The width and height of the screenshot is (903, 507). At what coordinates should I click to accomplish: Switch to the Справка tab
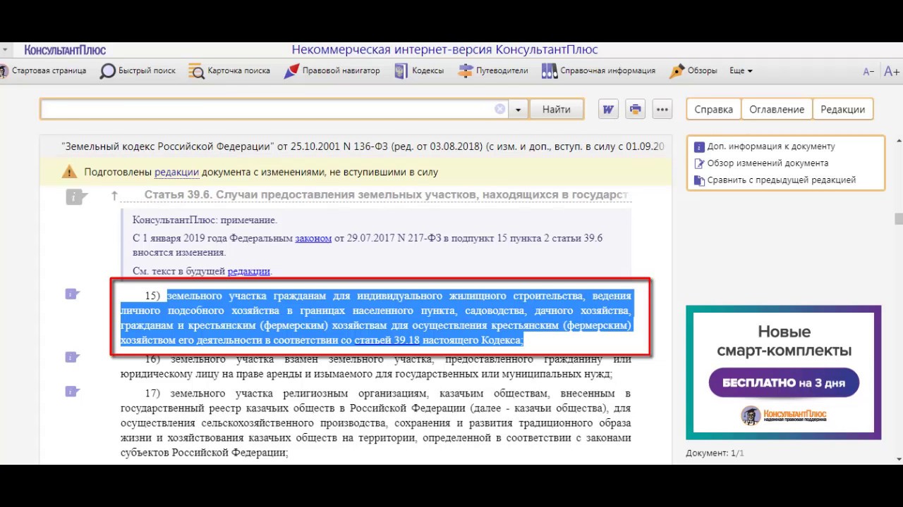tap(713, 109)
